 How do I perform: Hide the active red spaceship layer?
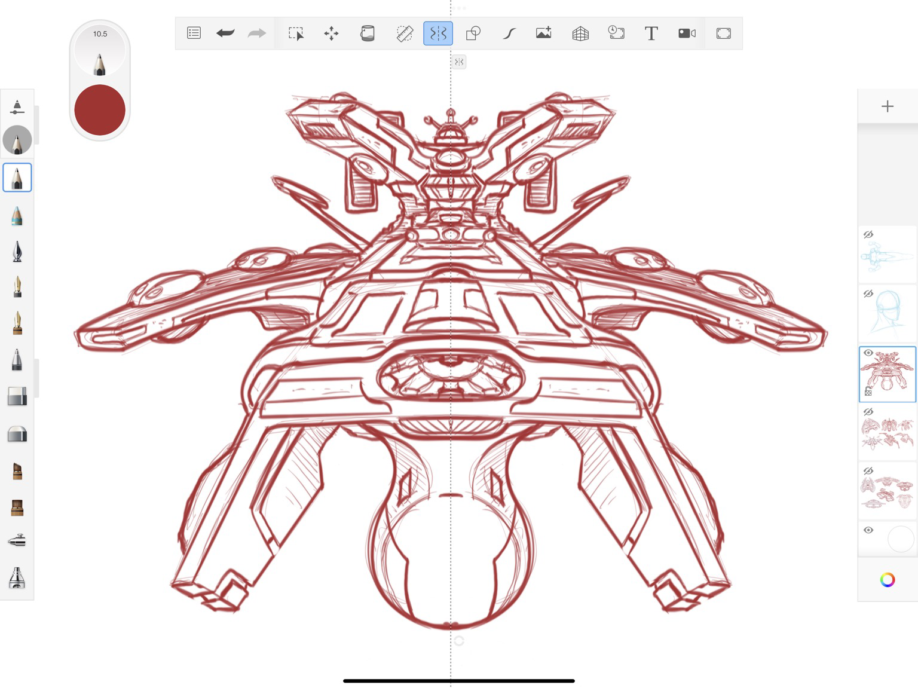(868, 353)
